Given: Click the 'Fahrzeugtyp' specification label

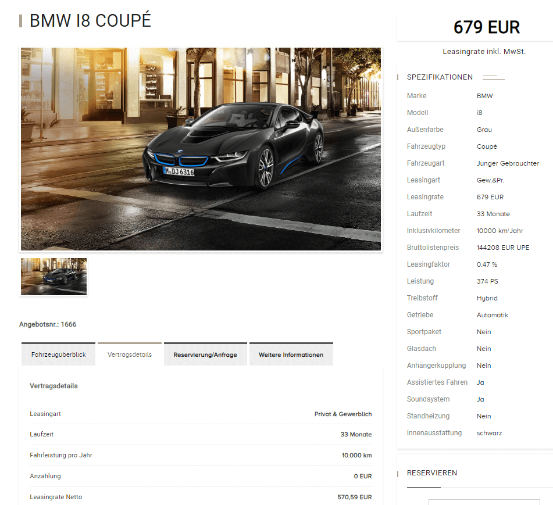Looking at the screenshot, I should point(426,146).
